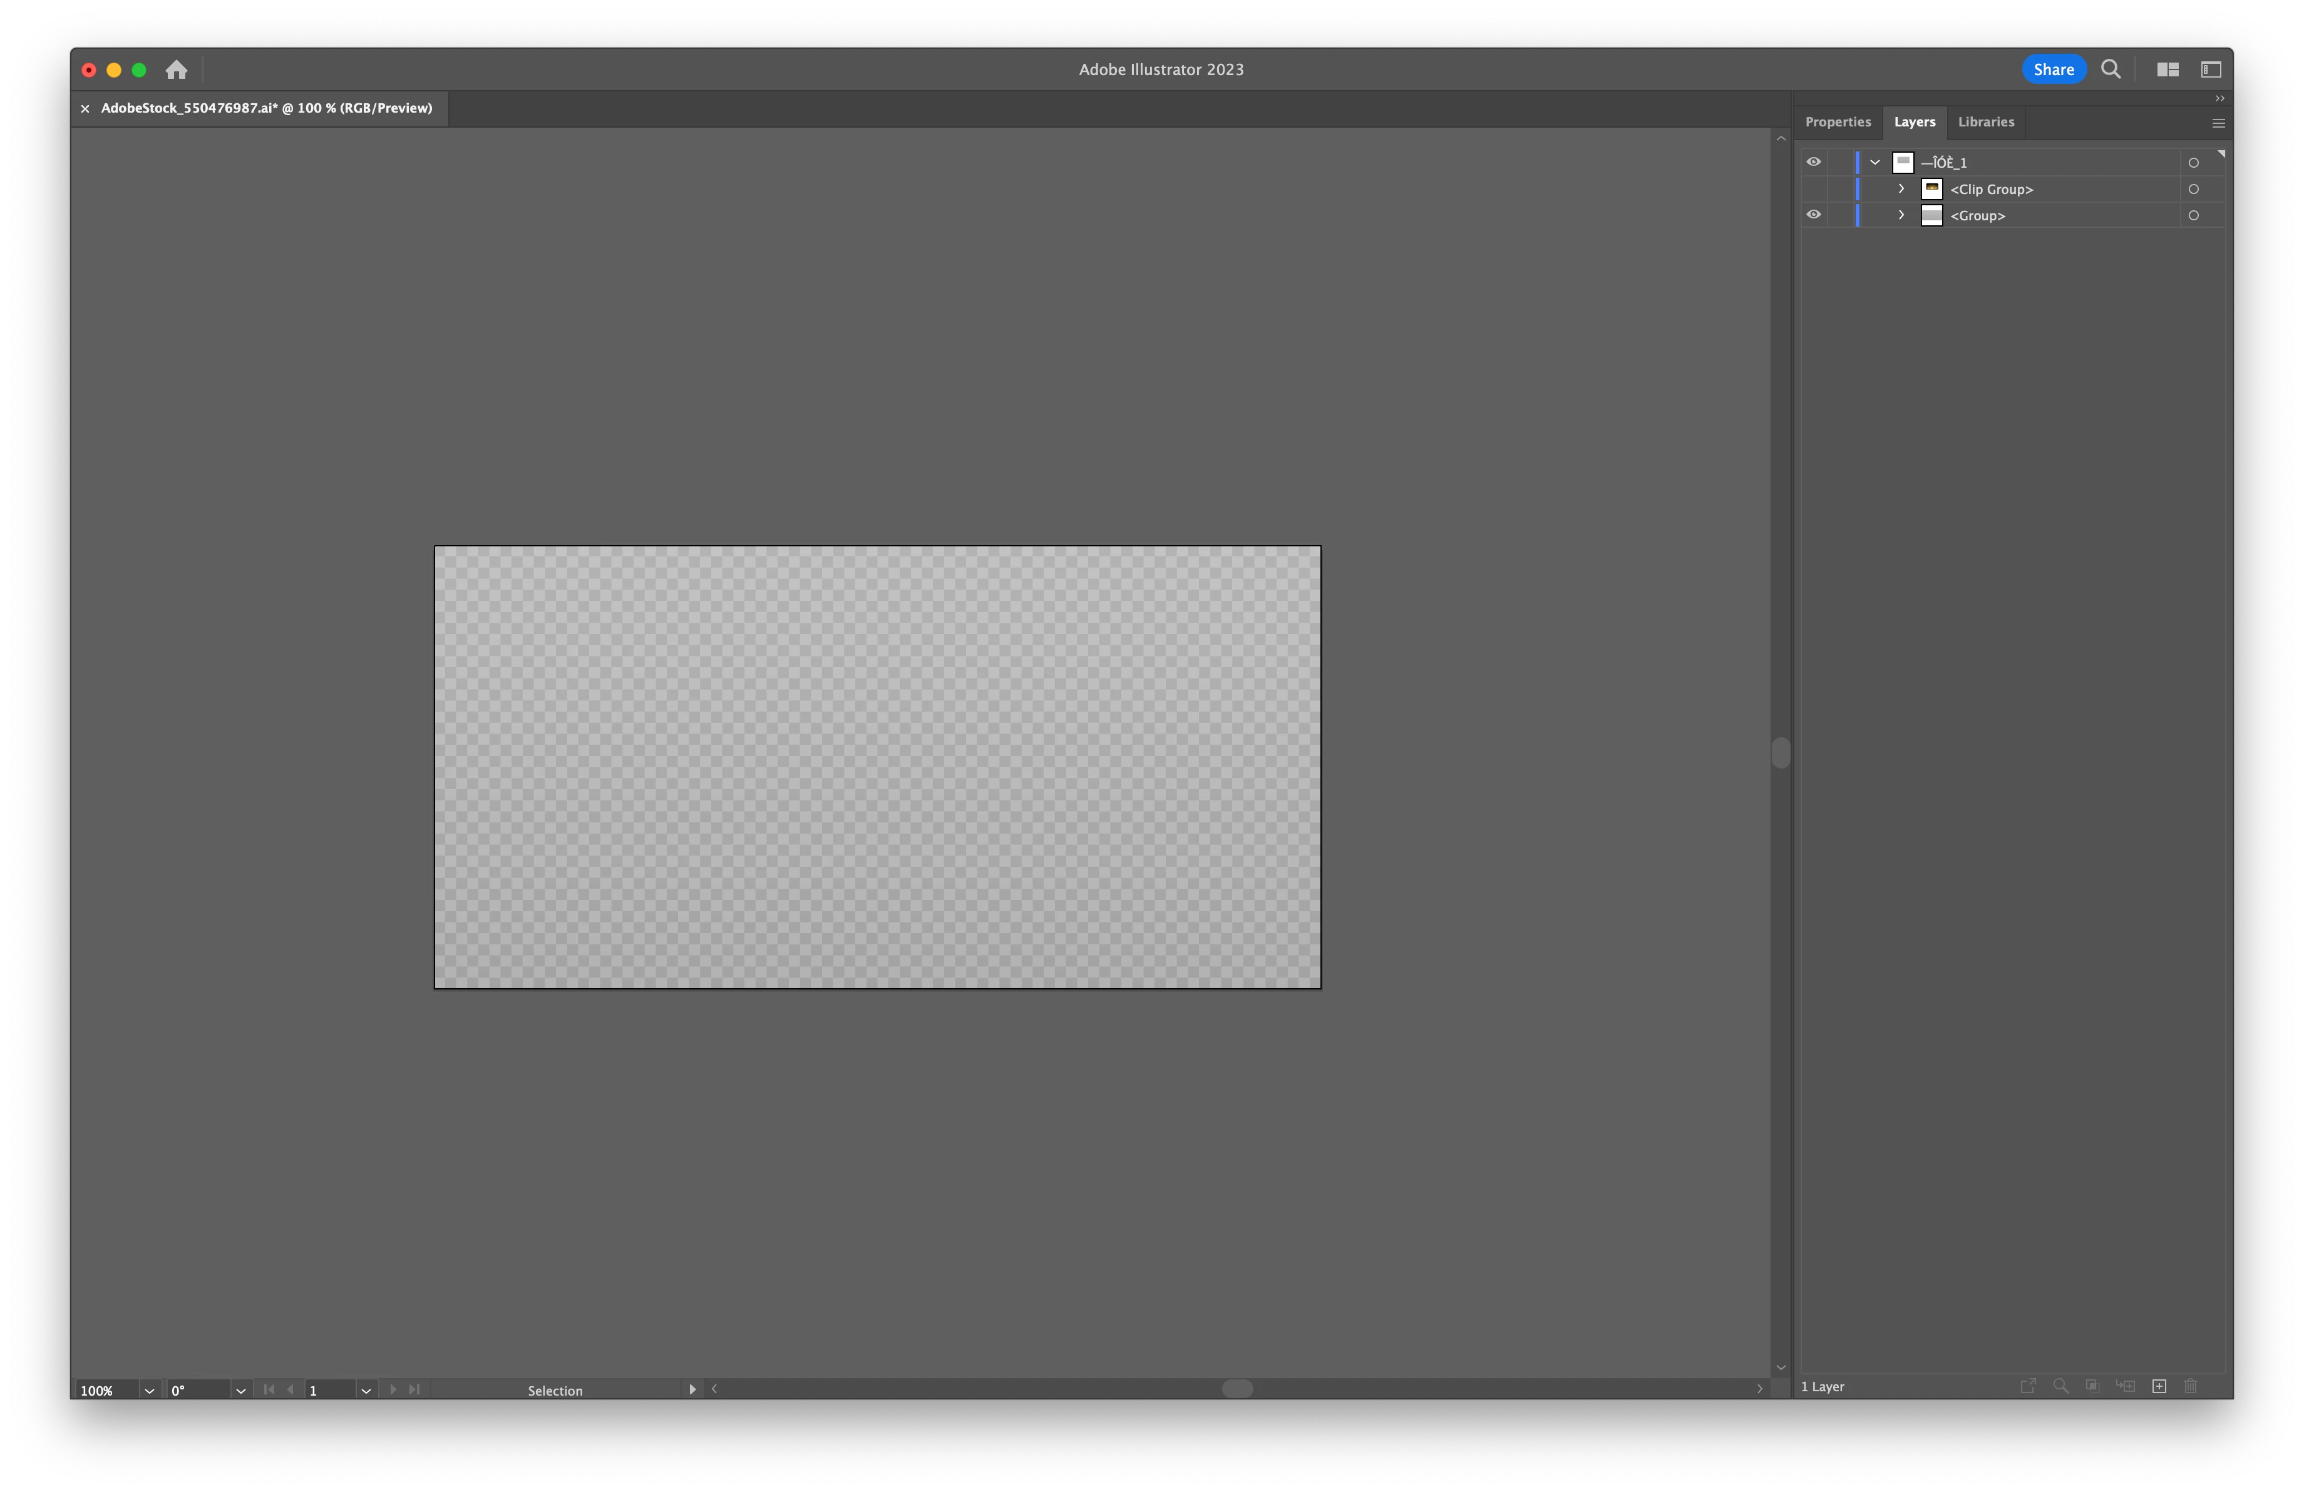This screenshot has height=1492, width=2304.
Task: Open the search magnifier in title bar
Action: [2111, 69]
